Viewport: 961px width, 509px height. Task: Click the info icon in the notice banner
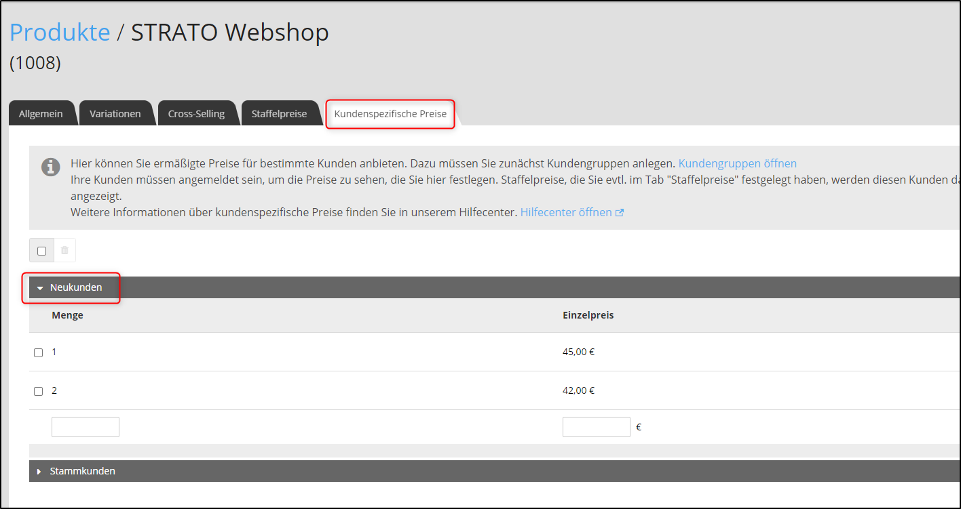pos(50,167)
